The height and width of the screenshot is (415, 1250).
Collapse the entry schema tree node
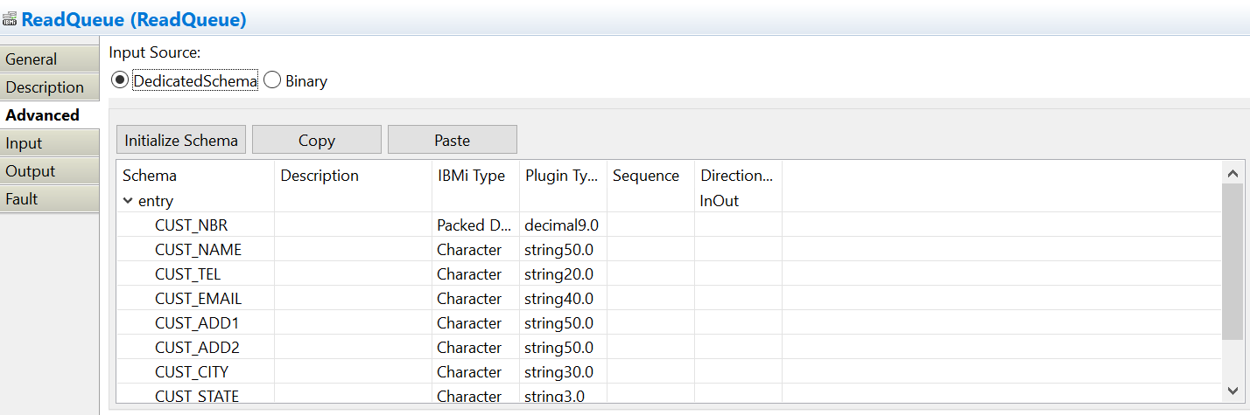coord(128,201)
